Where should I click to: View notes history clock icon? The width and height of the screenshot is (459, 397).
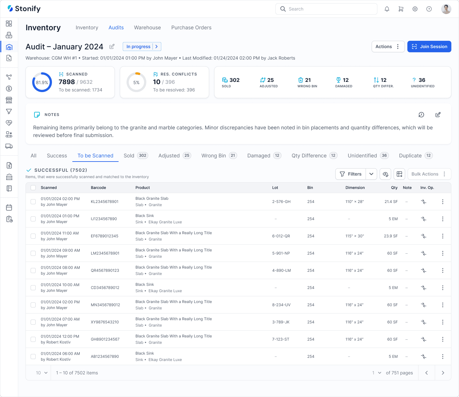point(421,115)
